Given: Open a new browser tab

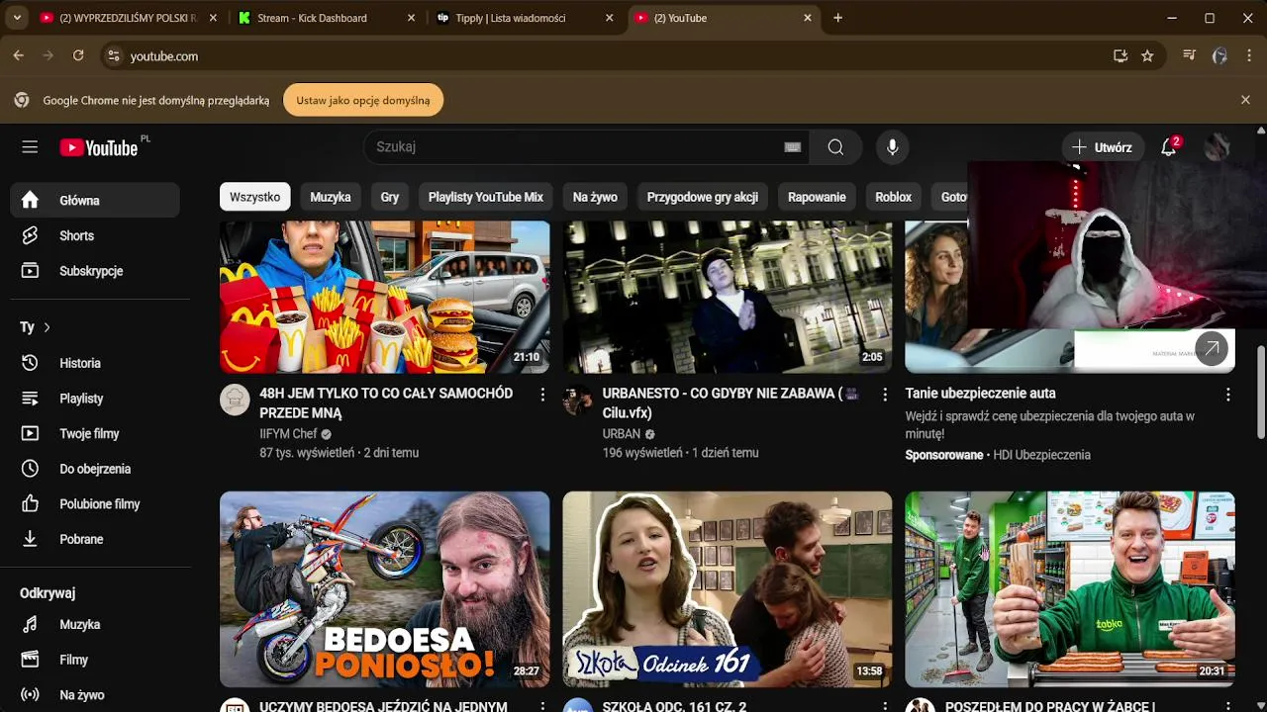Looking at the screenshot, I should pyautogui.click(x=837, y=18).
